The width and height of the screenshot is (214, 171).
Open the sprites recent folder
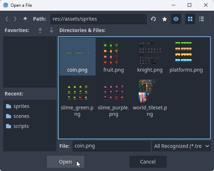(21, 106)
